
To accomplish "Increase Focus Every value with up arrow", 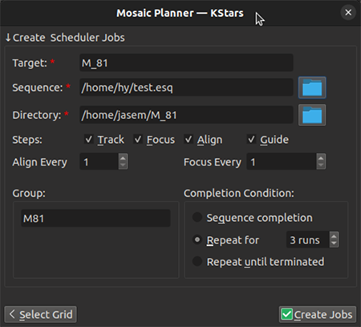I will click(x=321, y=158).
